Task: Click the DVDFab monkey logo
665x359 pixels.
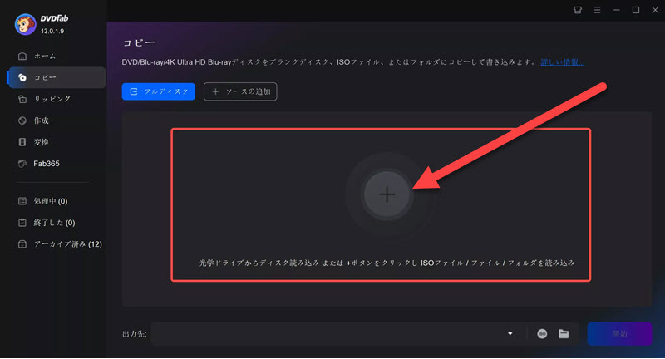Action: (25, 24)
